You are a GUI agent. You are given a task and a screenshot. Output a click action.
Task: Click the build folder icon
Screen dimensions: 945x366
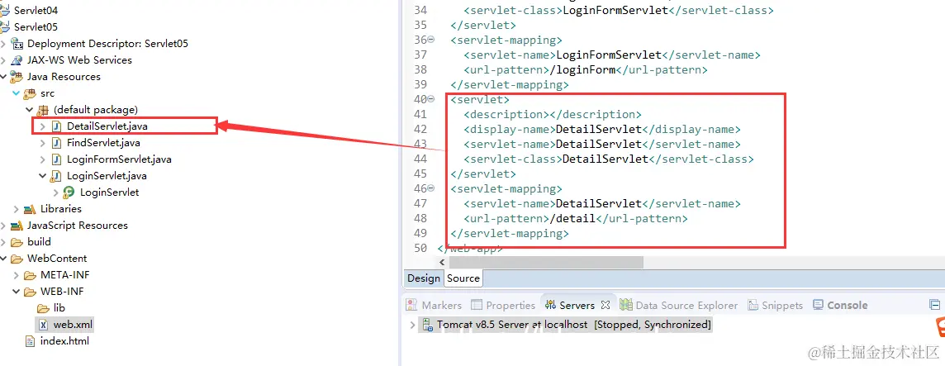click(17, 242)
